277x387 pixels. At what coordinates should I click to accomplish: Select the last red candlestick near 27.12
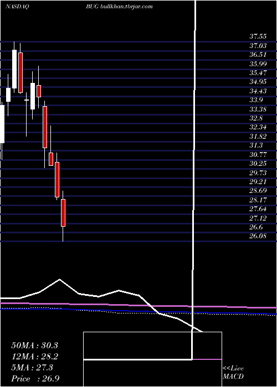click(x=63, y=213)
